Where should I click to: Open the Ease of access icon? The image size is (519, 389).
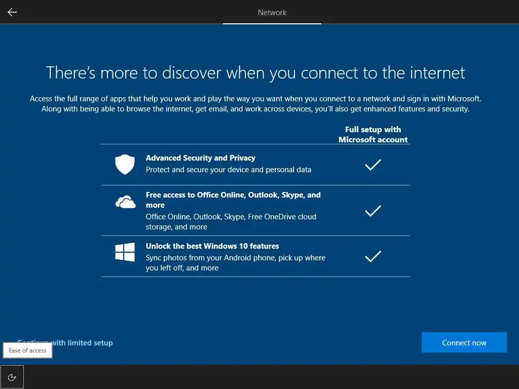click(x=12, y=377)
